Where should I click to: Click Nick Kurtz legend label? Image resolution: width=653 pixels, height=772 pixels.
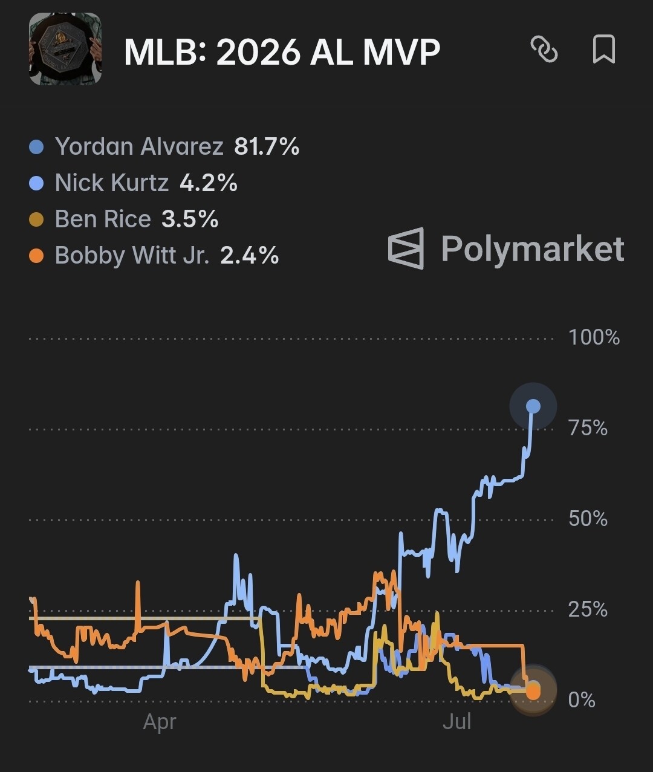pyautogui.click(x=111, y=183)
